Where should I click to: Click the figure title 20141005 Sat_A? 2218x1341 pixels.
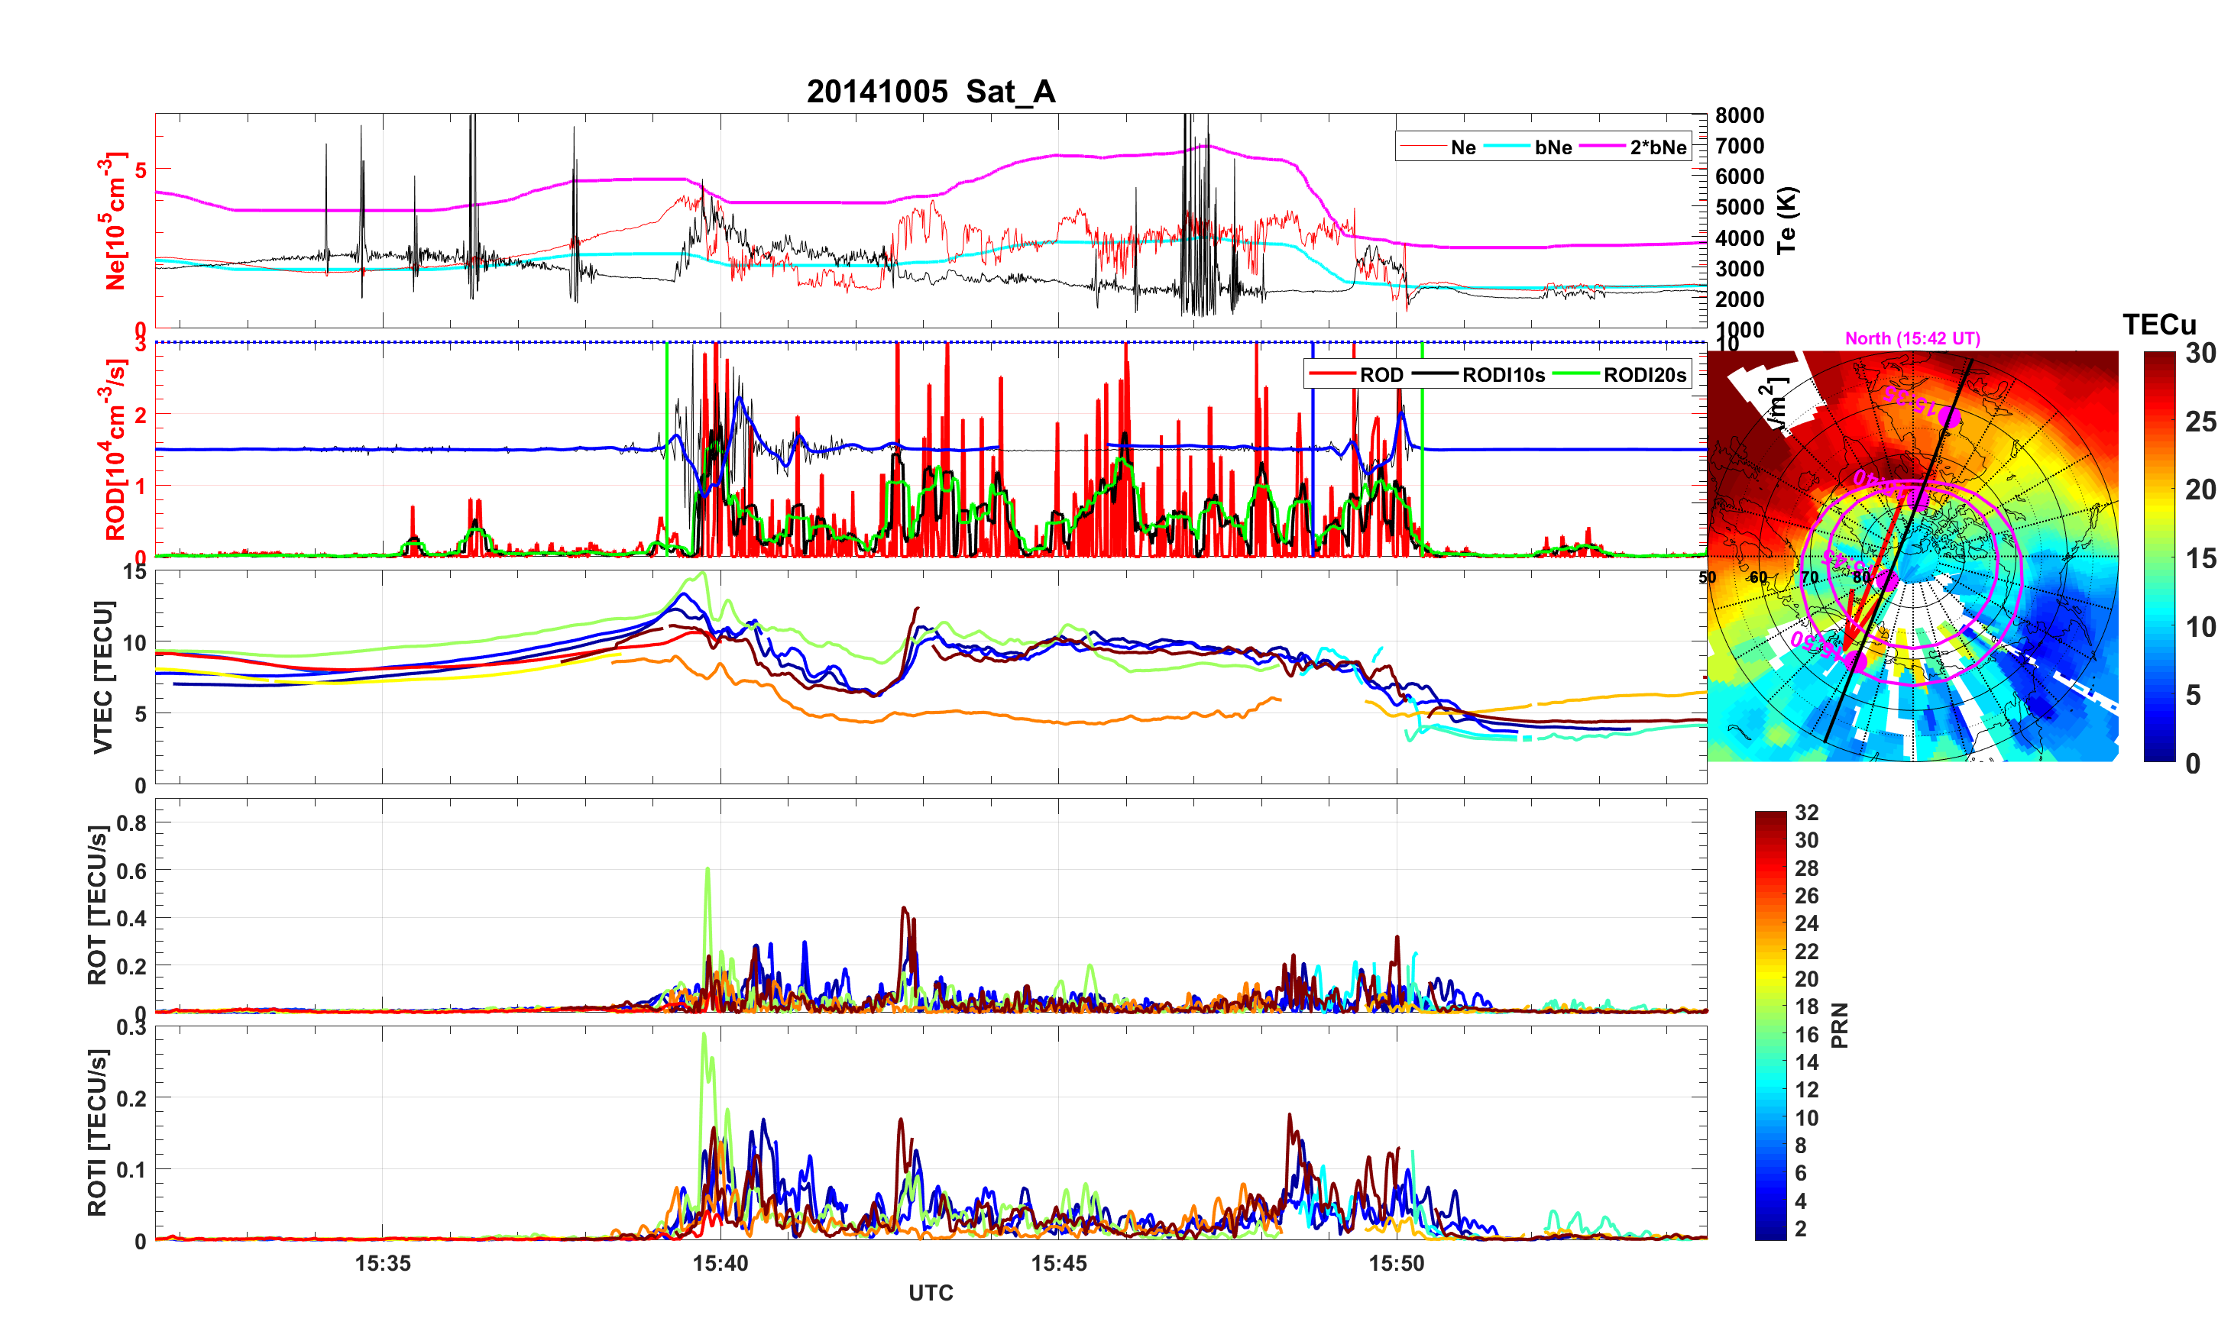(931, 92)
